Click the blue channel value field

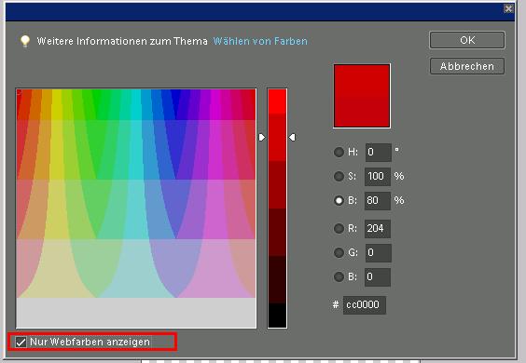pyautogui.click(x=378, y=277)
